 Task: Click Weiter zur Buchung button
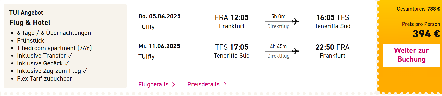coord(411,55)
